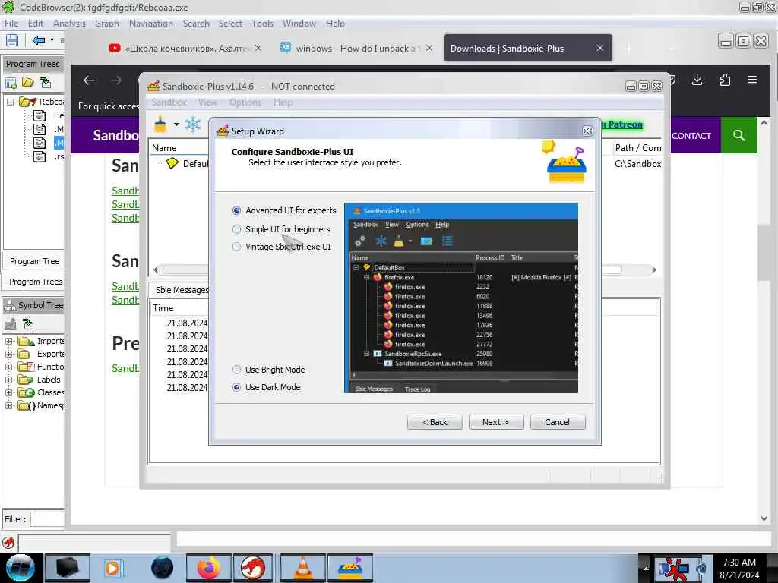
Task: Open the browser downloads arrow icon
Action: pyautogui.click(x=697, y=80)
